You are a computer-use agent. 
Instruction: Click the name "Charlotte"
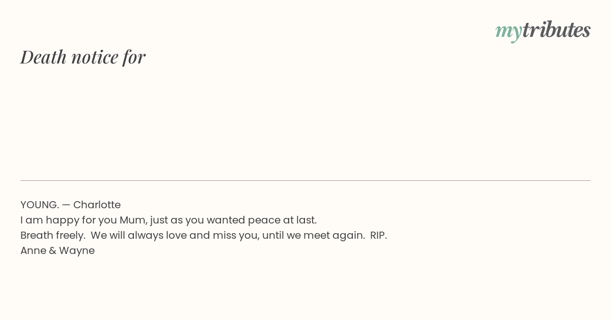click(x=97, y=205)
